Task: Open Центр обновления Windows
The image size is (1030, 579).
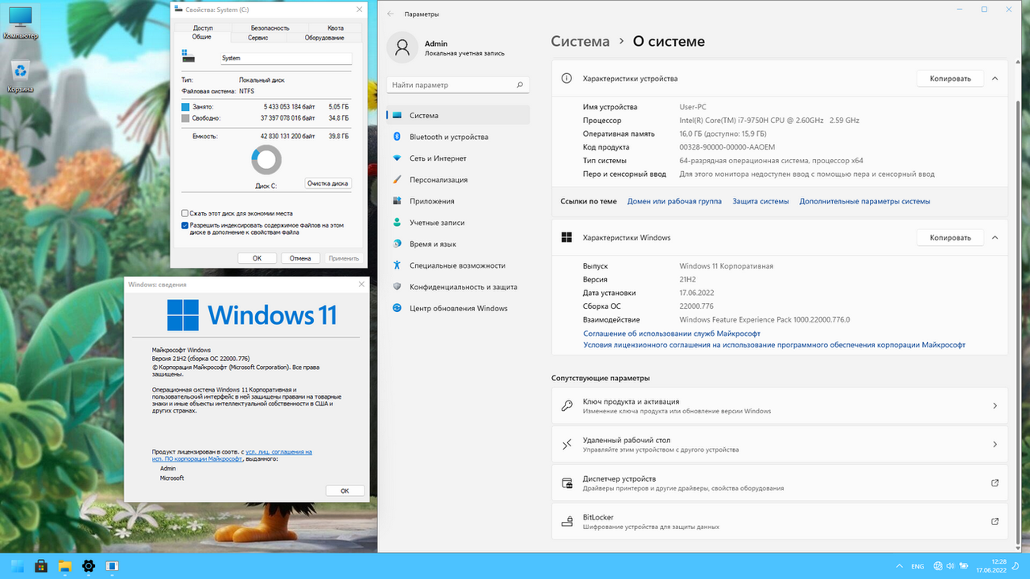Action: (458, 308)
